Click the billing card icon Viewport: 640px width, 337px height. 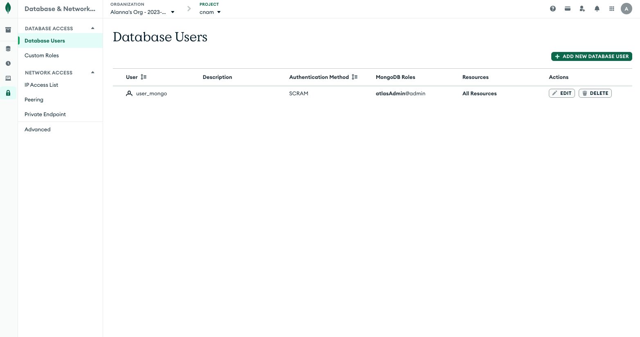pyautogui.click(x=568, y=9)
